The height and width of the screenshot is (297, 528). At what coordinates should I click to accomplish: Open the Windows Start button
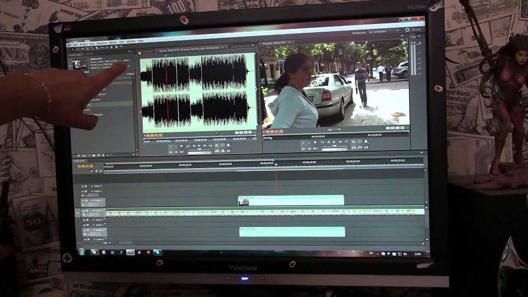[x=82, y=252]
